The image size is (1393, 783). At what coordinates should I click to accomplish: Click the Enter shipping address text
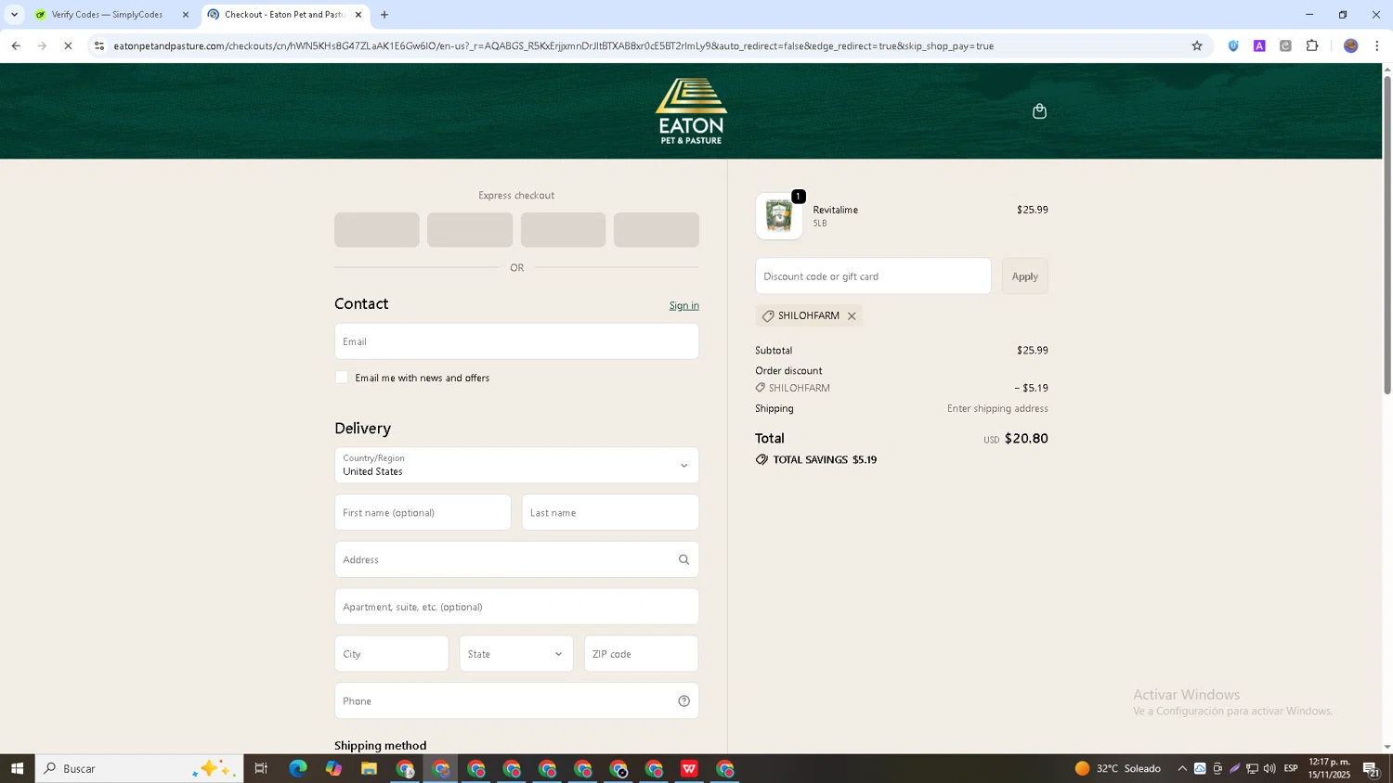[997, 409]
